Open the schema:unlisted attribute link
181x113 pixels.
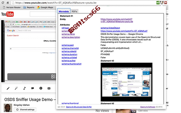[x=69, y=58]
